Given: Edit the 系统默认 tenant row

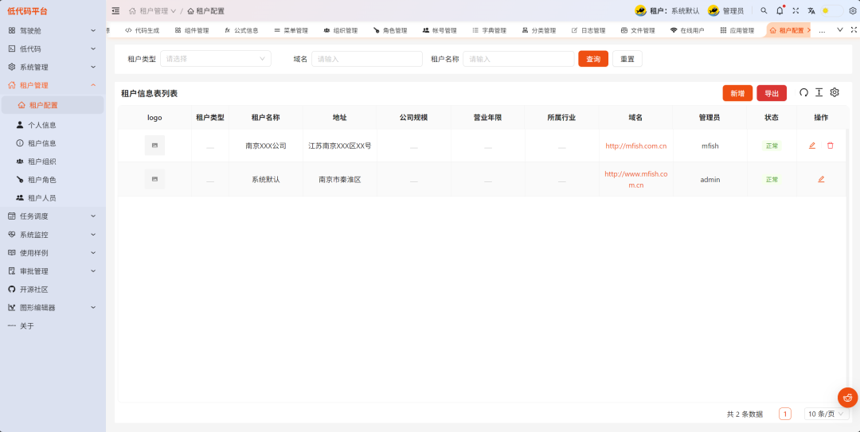Looking at the screenshot, I should 821,179.
